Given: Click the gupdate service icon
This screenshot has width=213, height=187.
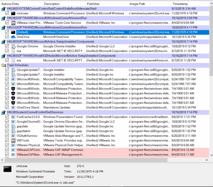Looking at the screenshot, I should coord(13,127).
